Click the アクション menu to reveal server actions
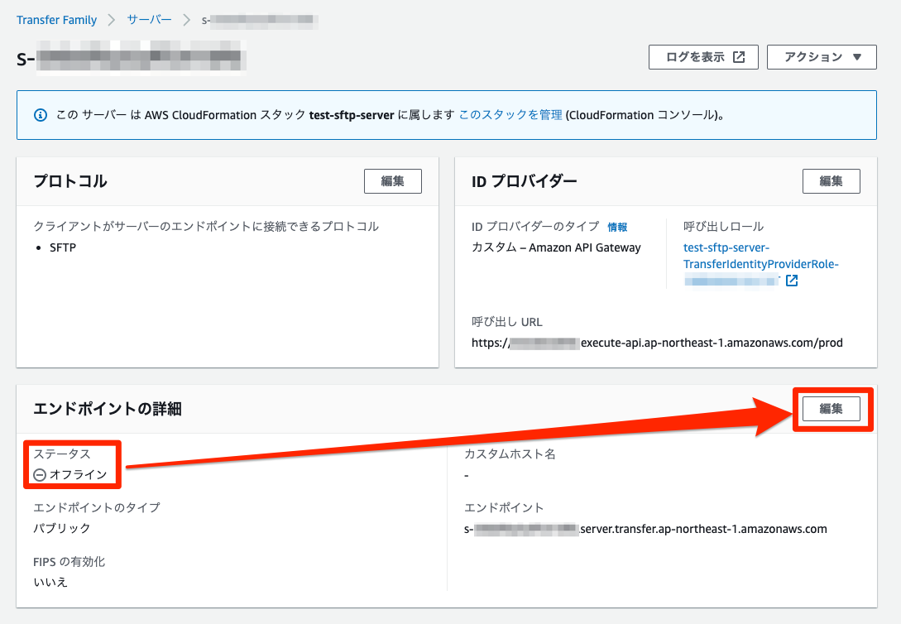This screenshot has height=624, width=901. 822,57
